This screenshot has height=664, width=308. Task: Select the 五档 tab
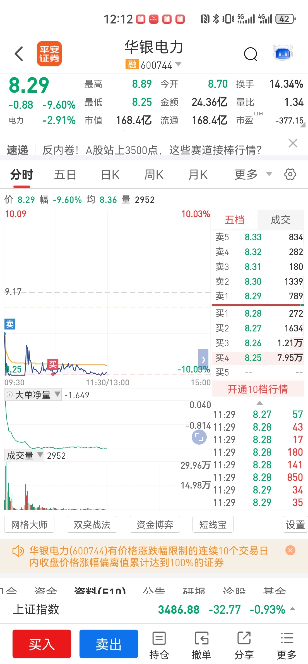(235, 220)
